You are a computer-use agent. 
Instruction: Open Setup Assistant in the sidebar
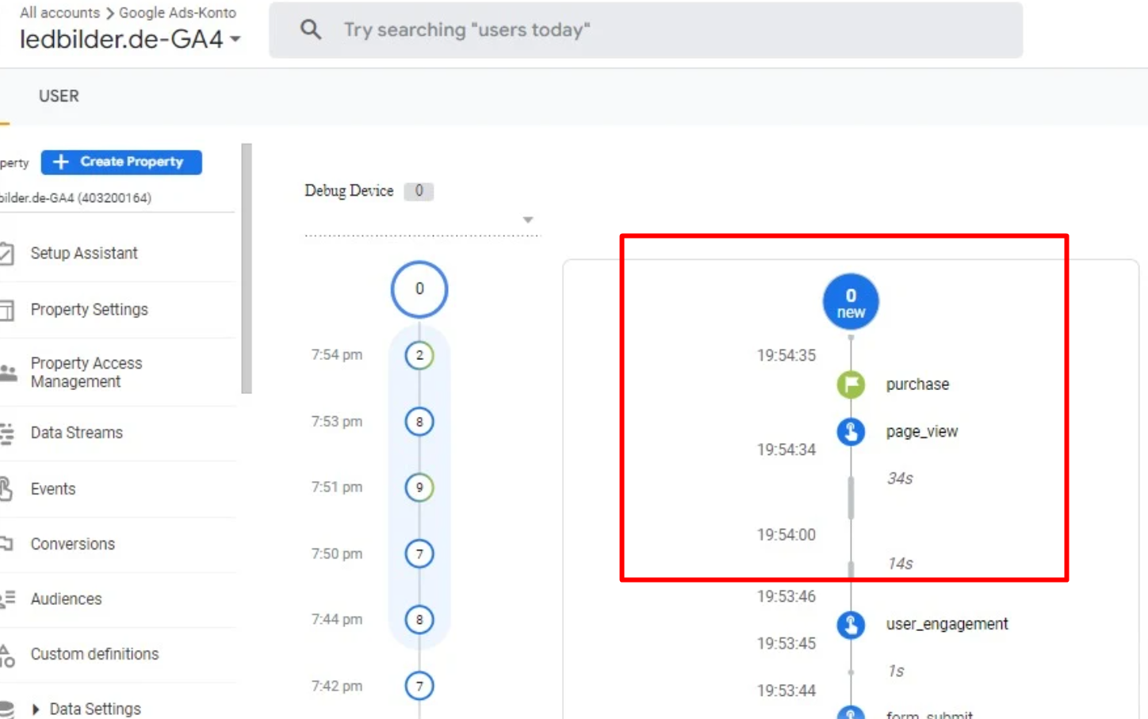pos(84,254)
